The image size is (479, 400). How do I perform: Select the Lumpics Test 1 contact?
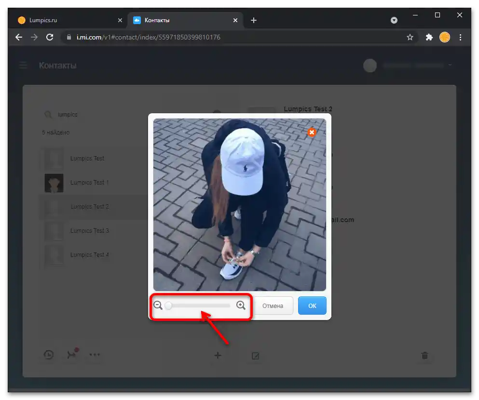93,183
